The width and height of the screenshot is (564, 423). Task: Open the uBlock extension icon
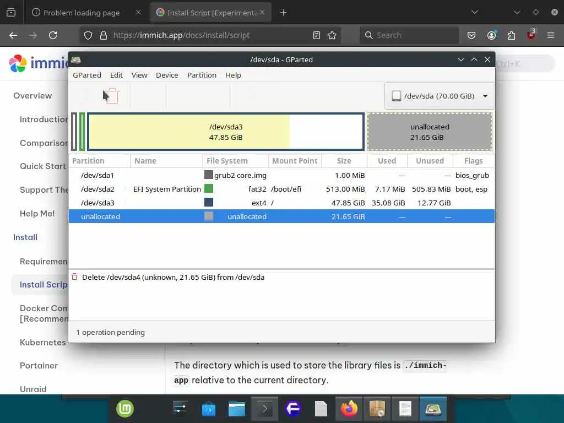(531, 35)
